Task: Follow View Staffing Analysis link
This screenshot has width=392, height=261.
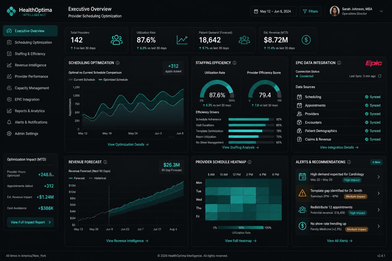Action: pyautogui.click(x=240, y=147)
